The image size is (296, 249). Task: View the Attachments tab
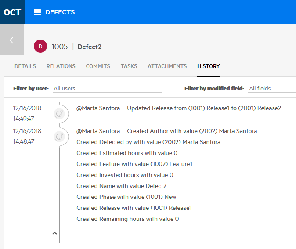(167, 66)
